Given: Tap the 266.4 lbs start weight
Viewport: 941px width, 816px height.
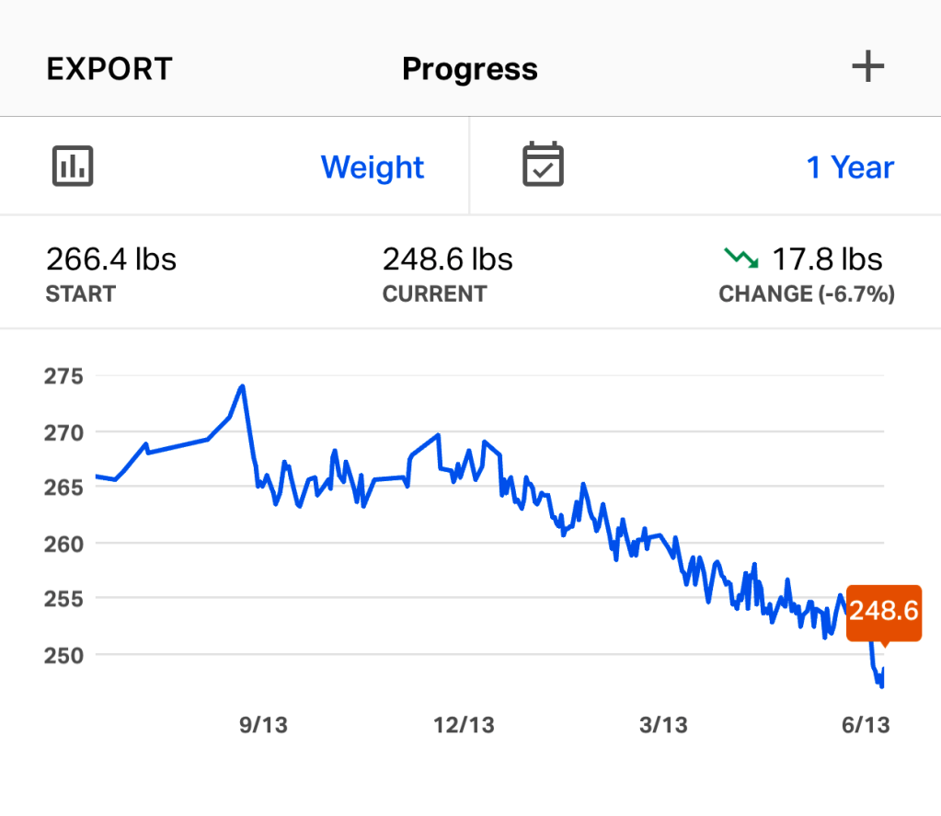Looking at the screenshot, I should point(111,259).
